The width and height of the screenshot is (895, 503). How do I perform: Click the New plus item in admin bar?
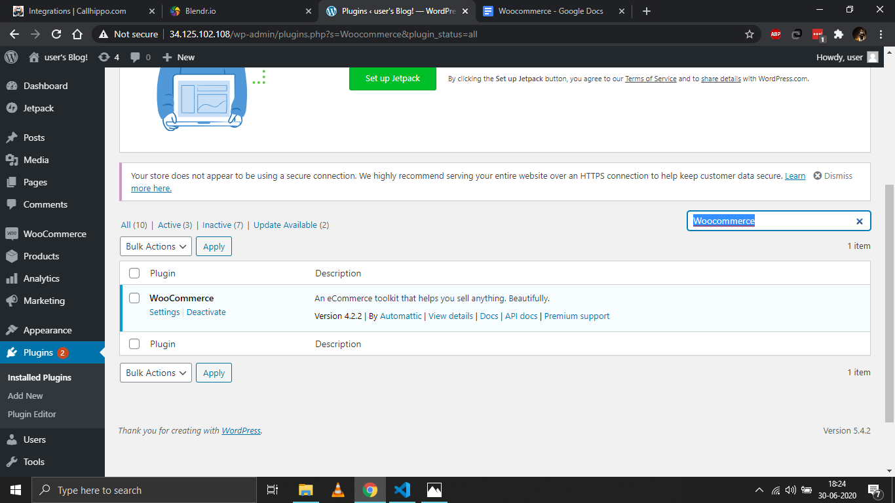(178, 57)
